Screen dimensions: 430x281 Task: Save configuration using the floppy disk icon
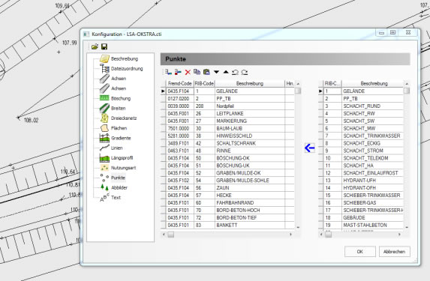pos(104,46)
